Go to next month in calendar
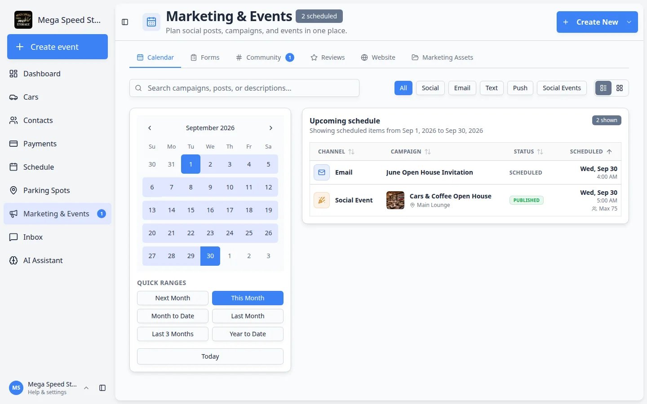 click(270, 128)
